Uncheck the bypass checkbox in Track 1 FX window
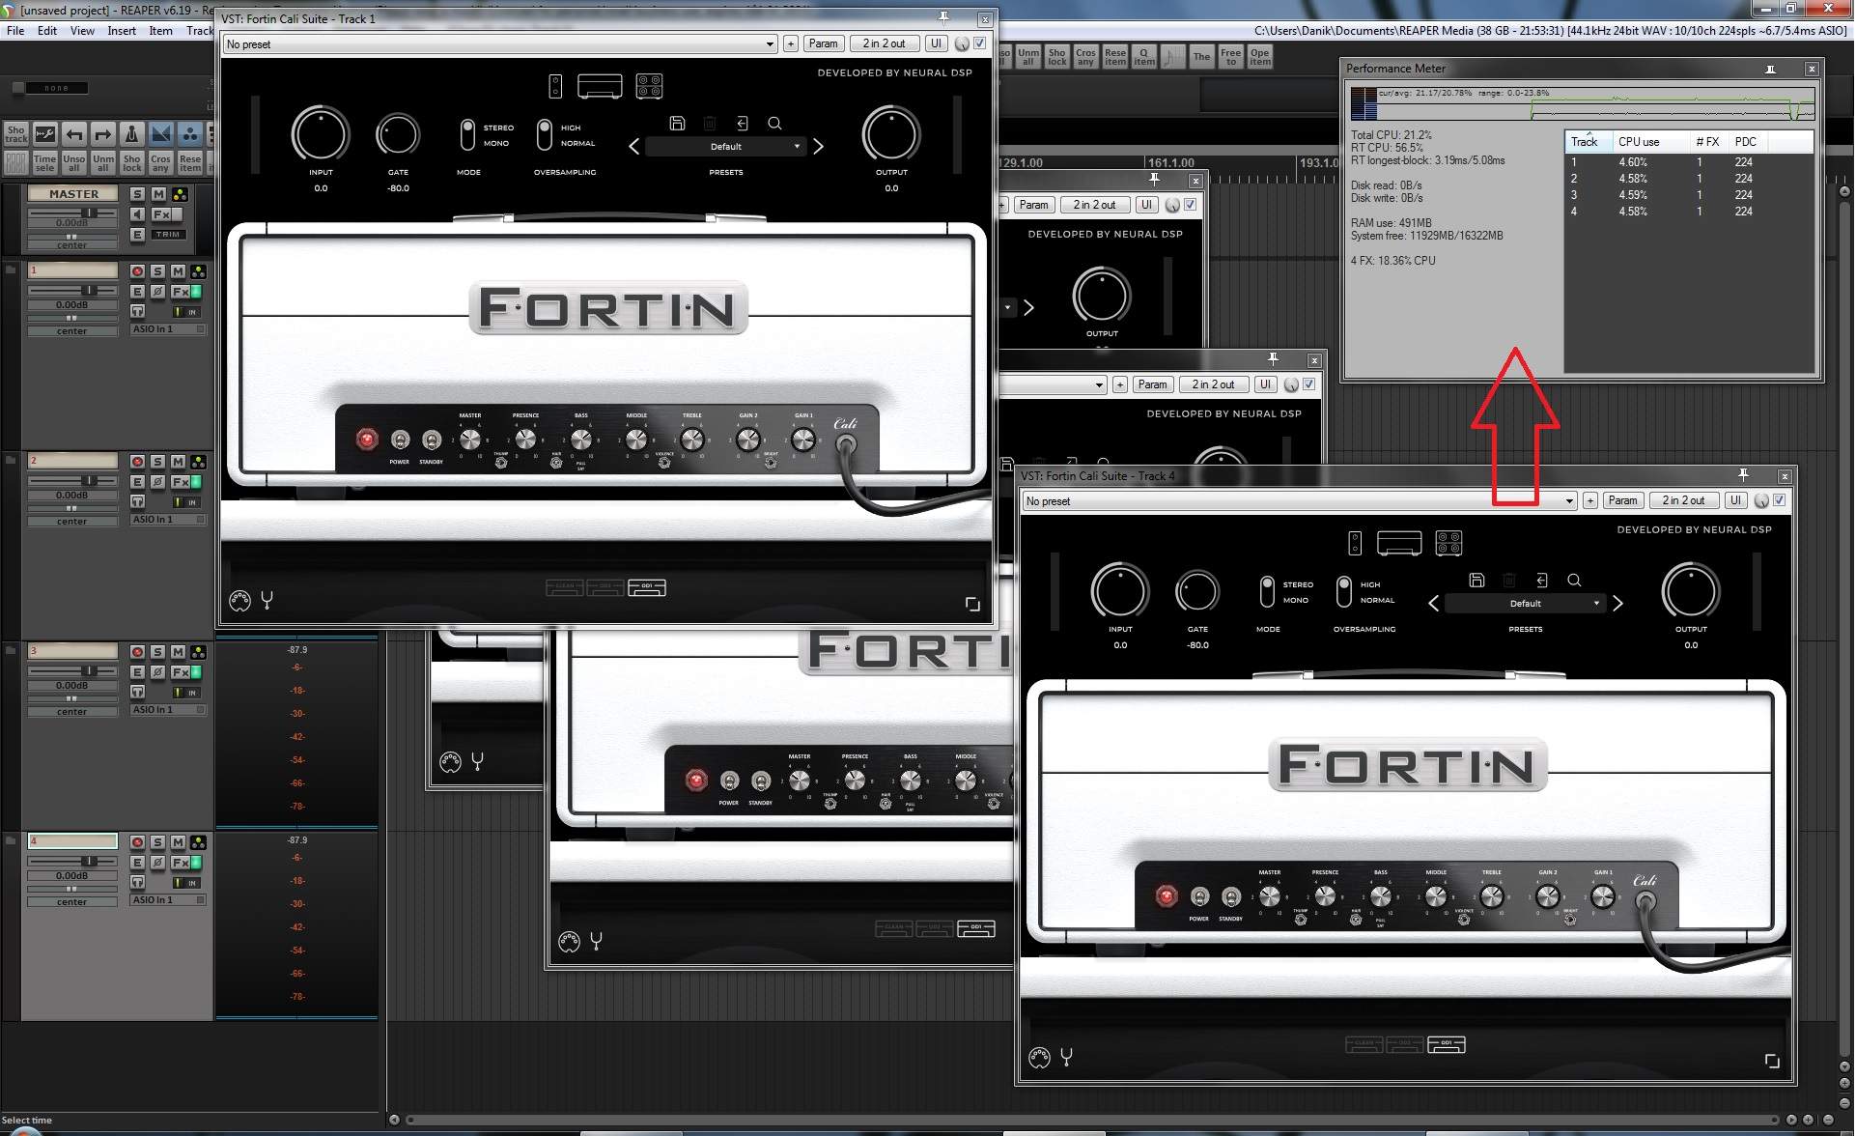The height and width of the screenshot is (1136, 1856). tap(980, 43)
